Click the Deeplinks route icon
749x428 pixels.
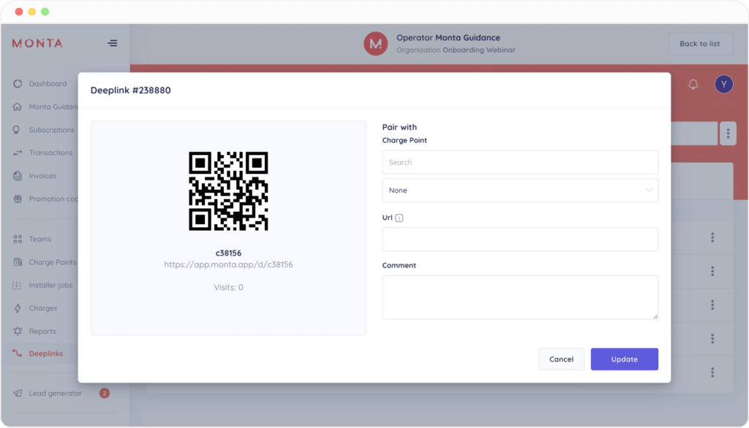(x=18, y=353)
